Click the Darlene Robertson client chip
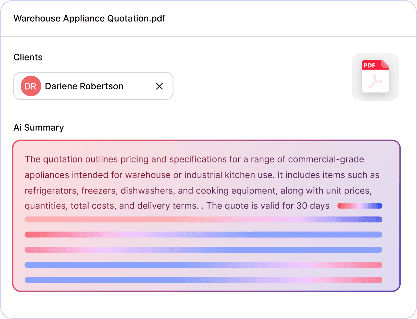 [x=93, y=86]
